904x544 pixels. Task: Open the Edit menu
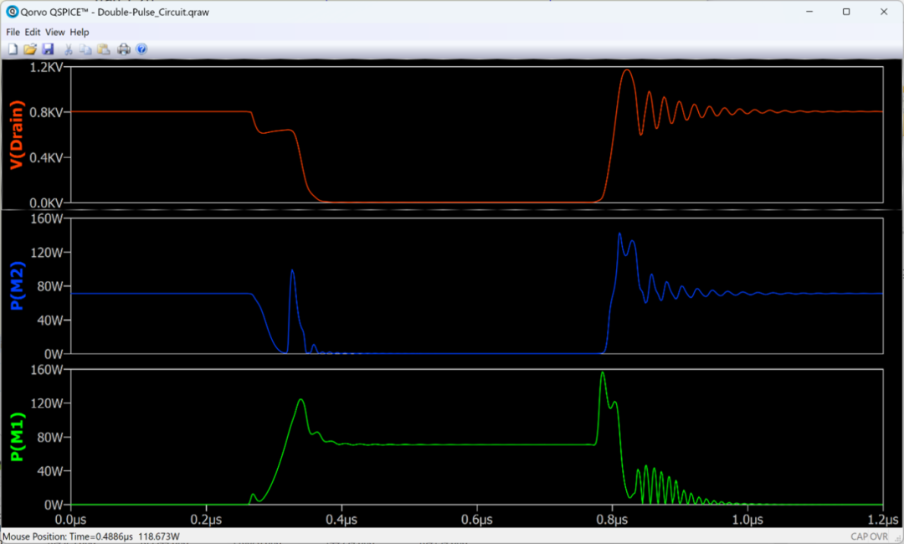[33, 33]
